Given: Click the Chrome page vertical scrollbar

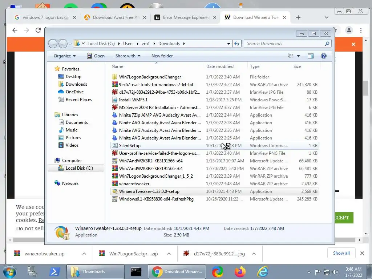Looking at the screenshot, I should 365,88.
